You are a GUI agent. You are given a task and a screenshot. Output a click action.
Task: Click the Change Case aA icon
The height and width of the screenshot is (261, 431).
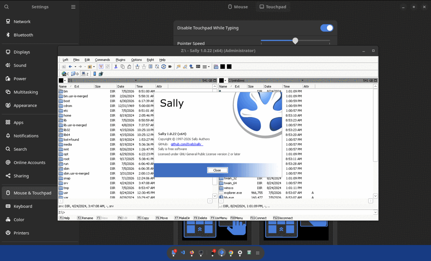click(x=157, y=67)
